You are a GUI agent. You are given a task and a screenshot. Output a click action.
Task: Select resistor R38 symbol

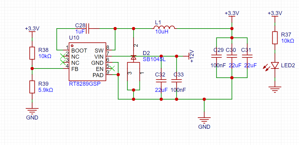[32, 53]
